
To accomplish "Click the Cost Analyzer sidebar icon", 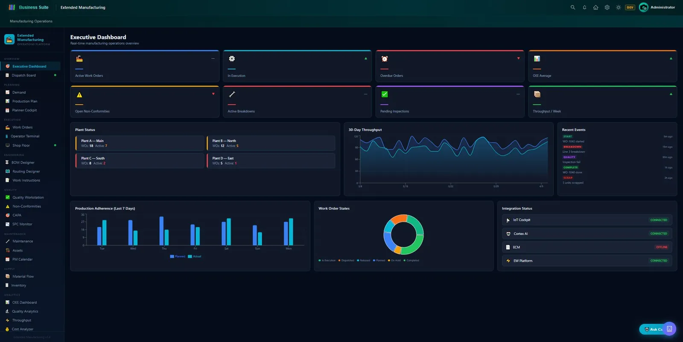I will tap(7, 329).
